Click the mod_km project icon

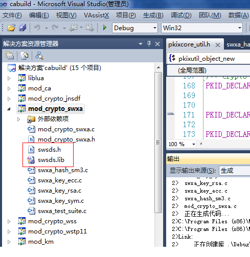pos(22,242)
